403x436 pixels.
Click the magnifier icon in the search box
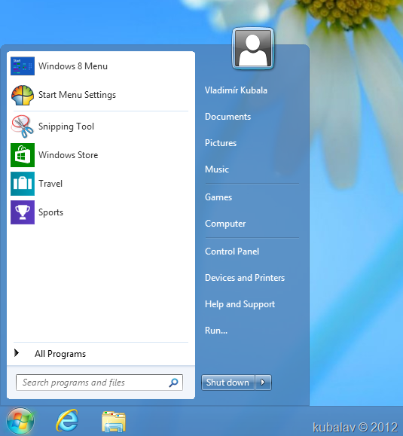[173, 383]
